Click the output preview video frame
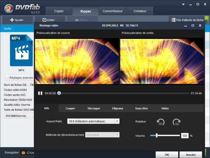The width and height of the screenshot is (210, 158). click(162, 61)
